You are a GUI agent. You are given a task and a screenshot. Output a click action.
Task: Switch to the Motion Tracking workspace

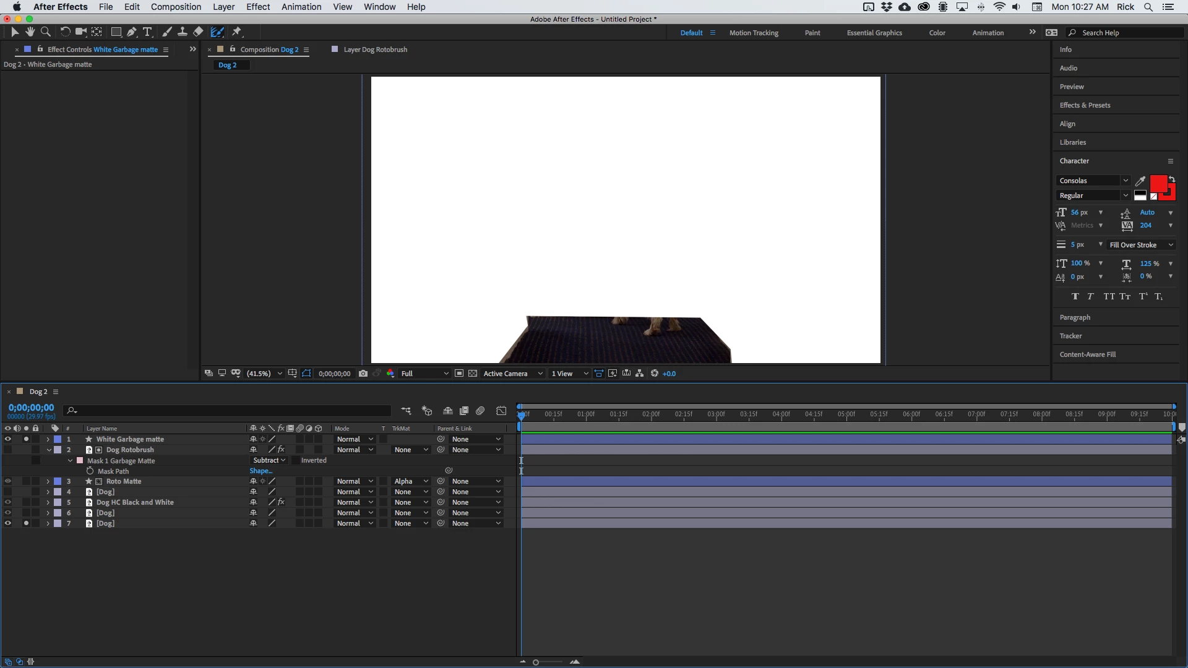(x=753, y=33)
